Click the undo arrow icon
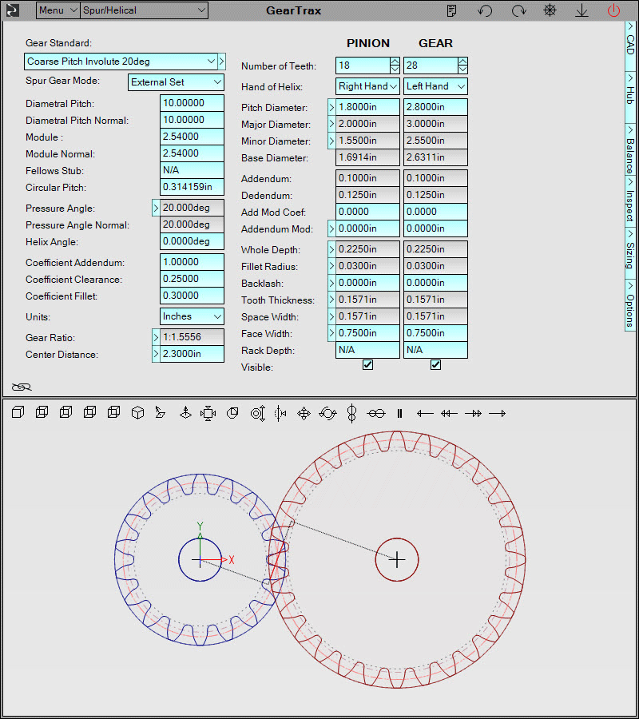The width and height of the screenshot is (639, 719). (485, 10)
